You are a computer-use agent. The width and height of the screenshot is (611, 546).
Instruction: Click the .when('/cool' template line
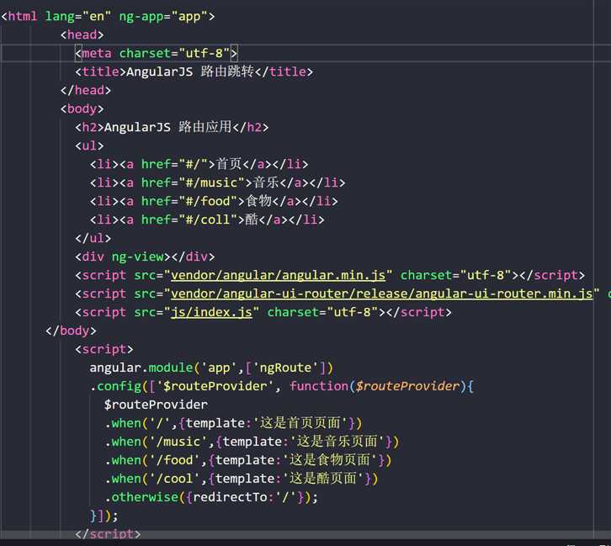242,479
